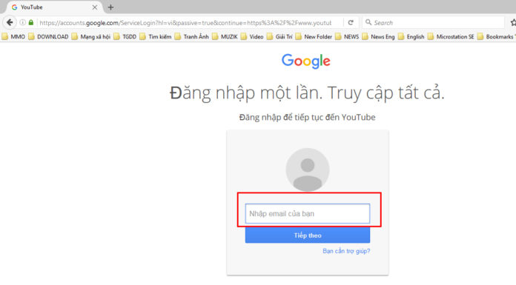The height and width of the screenshot is (285, 516).
Task: Click the green secure padlock icon
Action: pyautogui.click(x=31, y=22)
